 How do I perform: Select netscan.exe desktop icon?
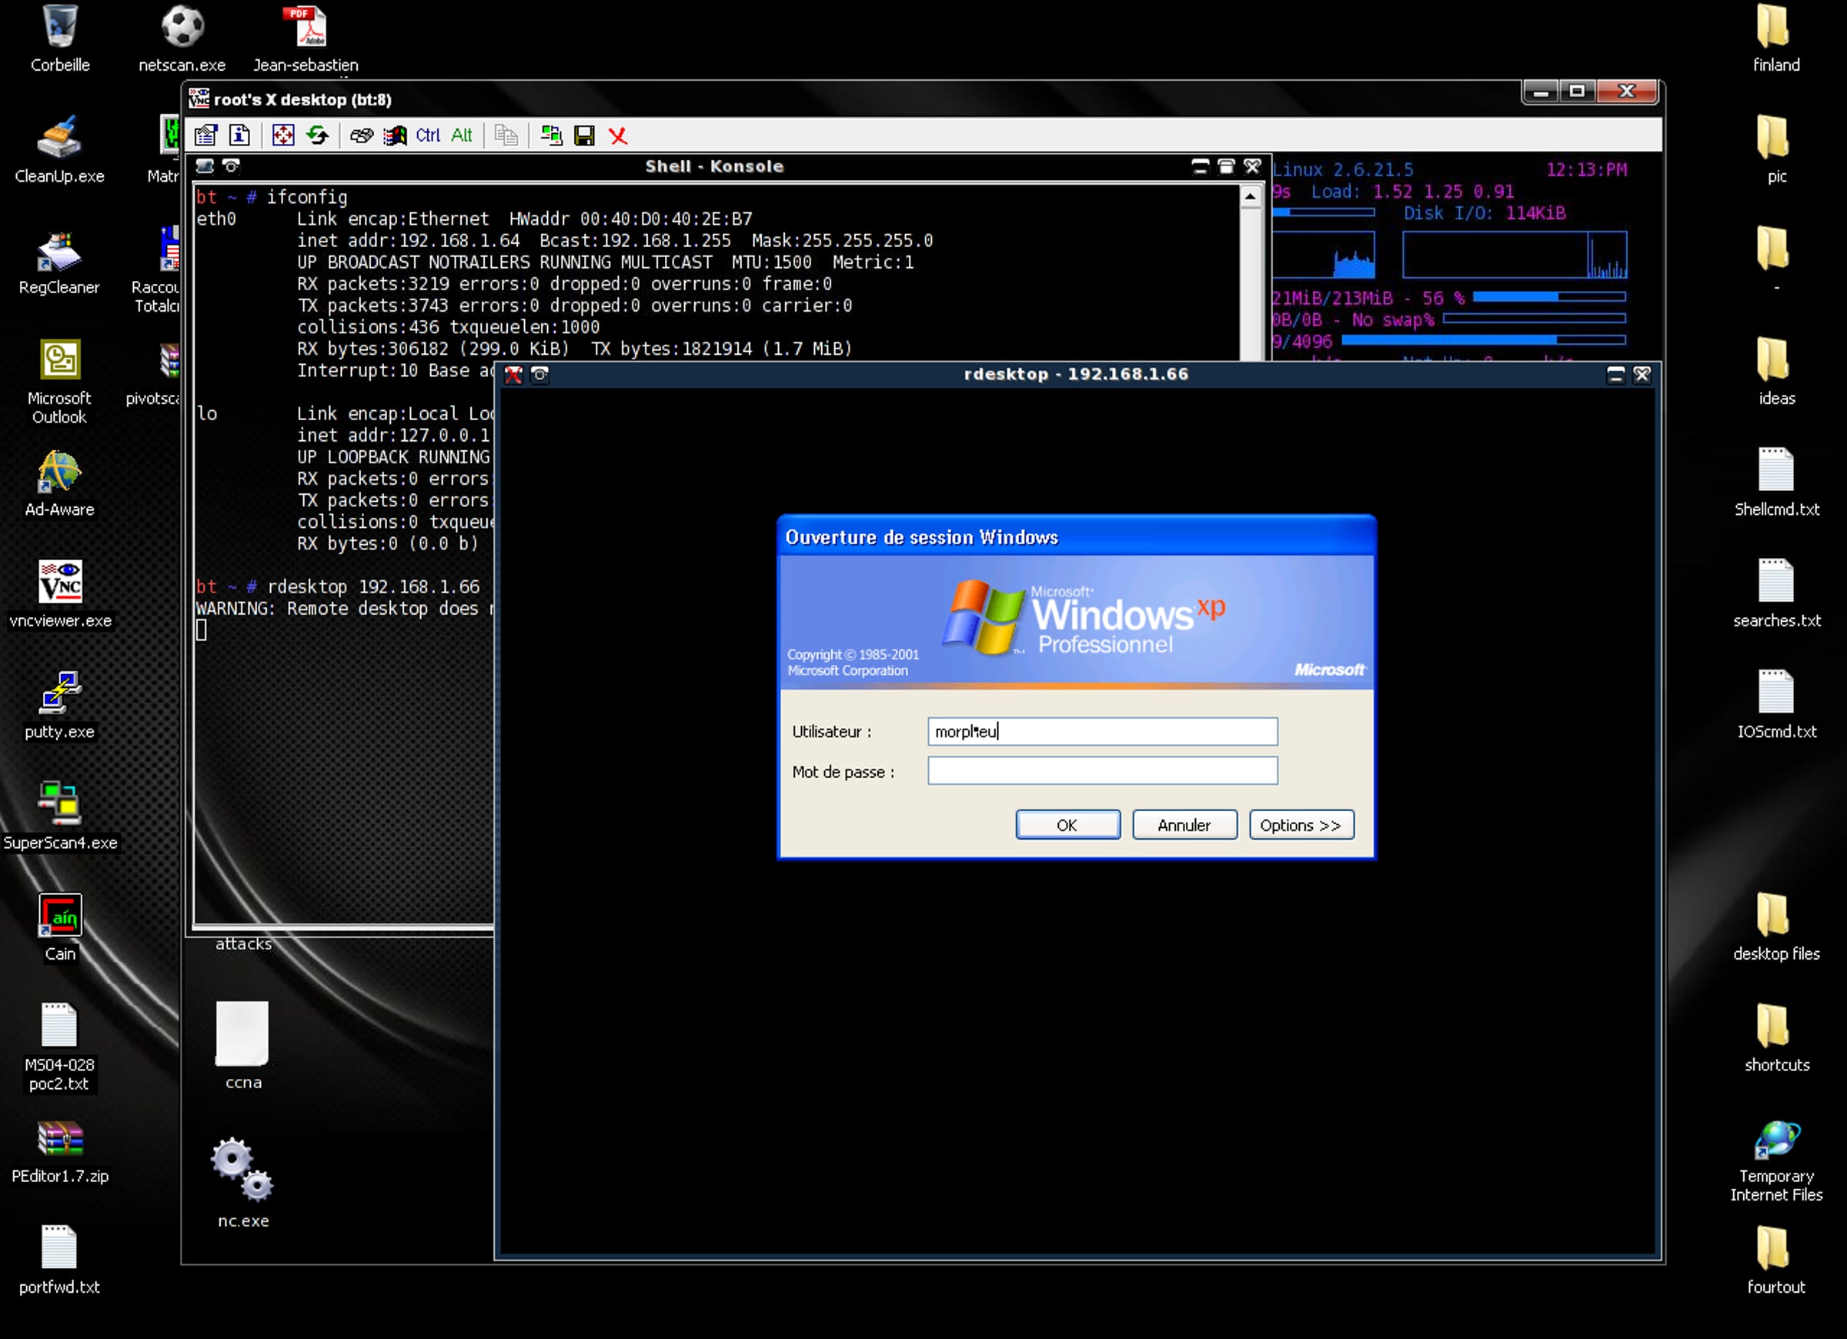182,39
